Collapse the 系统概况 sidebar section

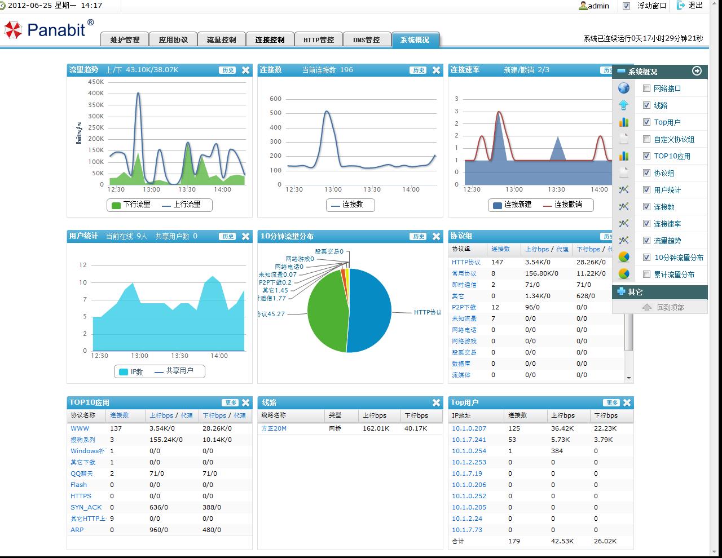click(x=621, y=72)
